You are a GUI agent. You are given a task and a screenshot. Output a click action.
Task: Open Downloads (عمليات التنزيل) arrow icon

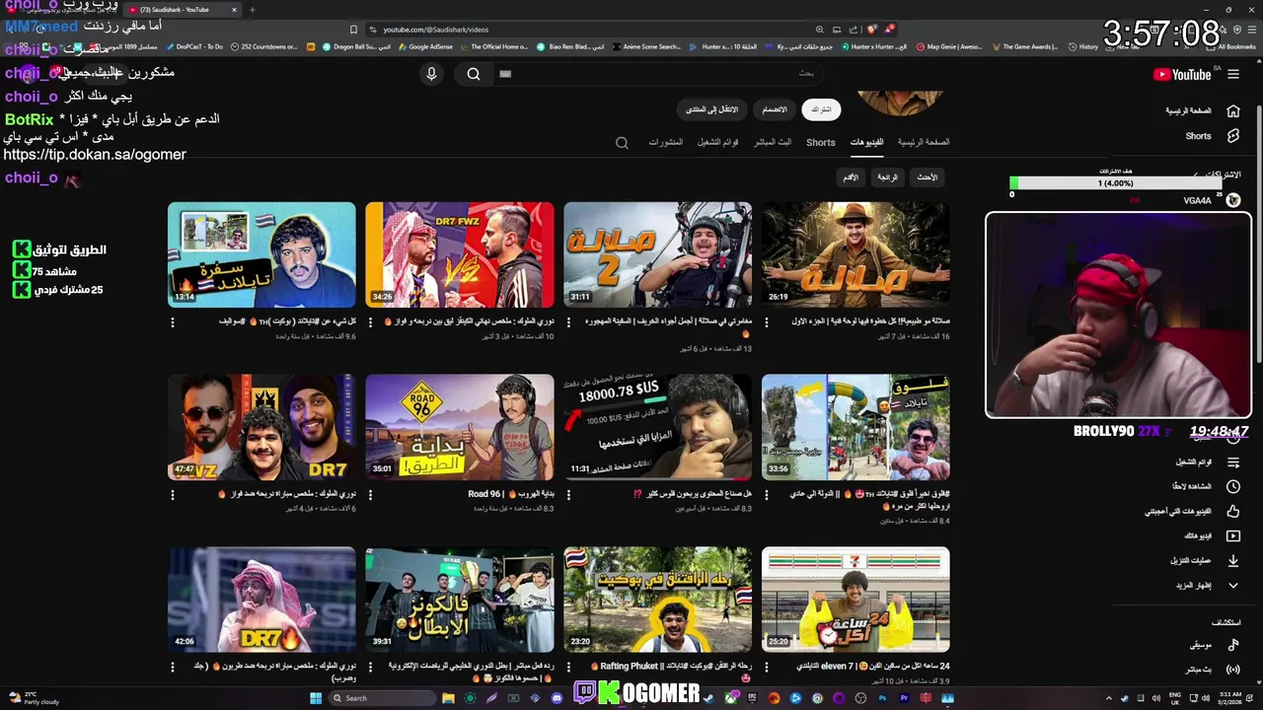click(1232, 560)
